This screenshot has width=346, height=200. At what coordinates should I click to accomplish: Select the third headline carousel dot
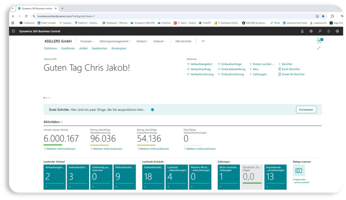coord(49,98)
